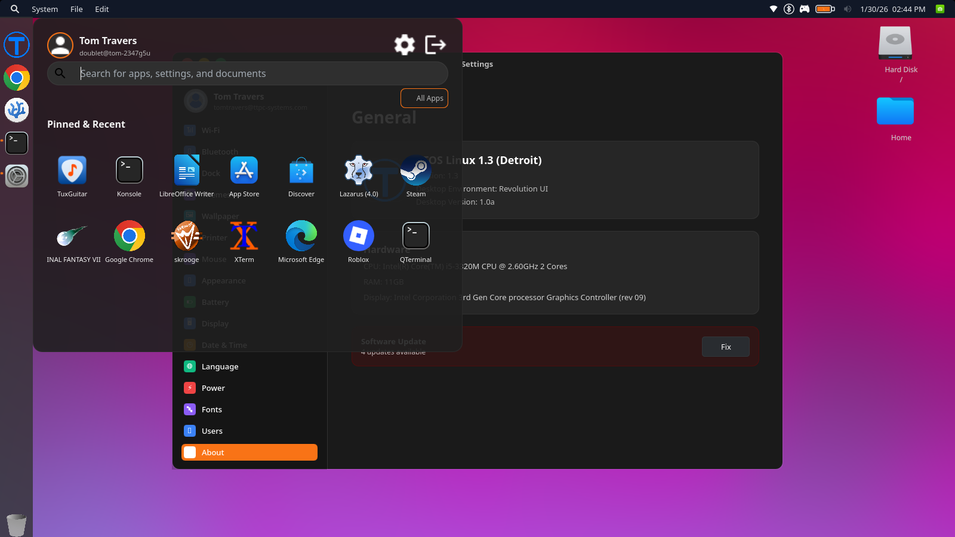Open XTerm from the launcher

[x=244, y=236]
